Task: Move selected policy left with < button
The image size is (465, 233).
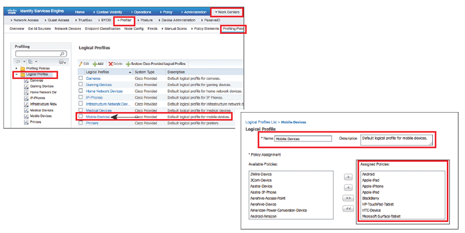Action: [348, 187]
